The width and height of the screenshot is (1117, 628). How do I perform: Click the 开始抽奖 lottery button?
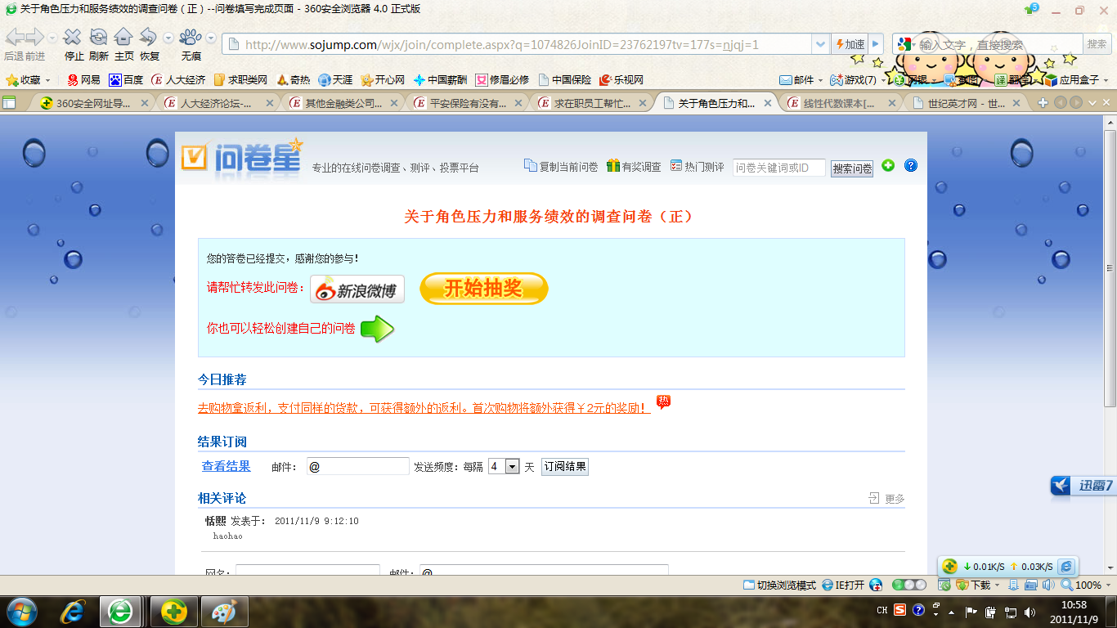click(x=484, y=289)
